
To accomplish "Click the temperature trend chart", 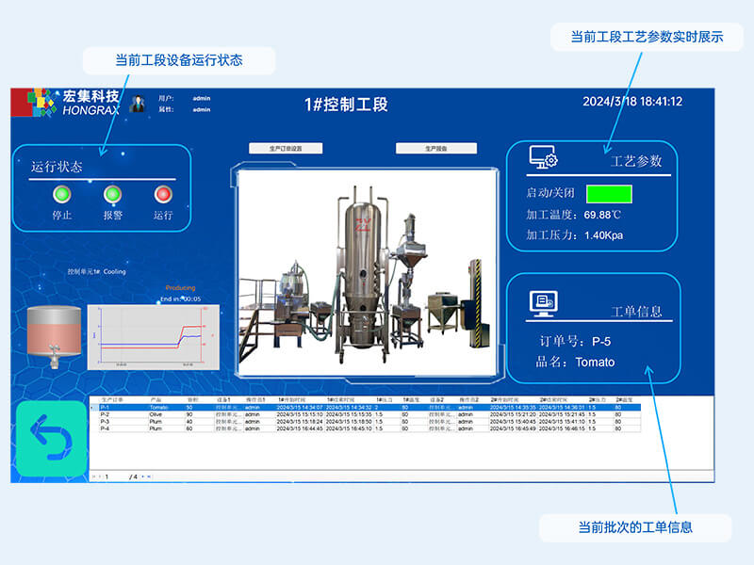I will (153, 336).
